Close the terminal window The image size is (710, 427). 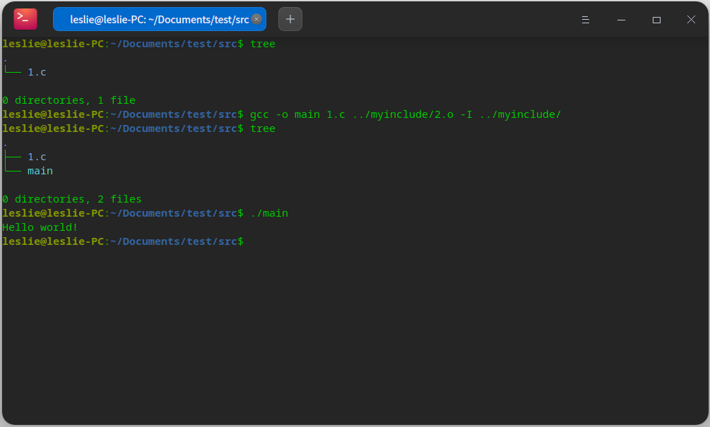[x=691, y=20]
